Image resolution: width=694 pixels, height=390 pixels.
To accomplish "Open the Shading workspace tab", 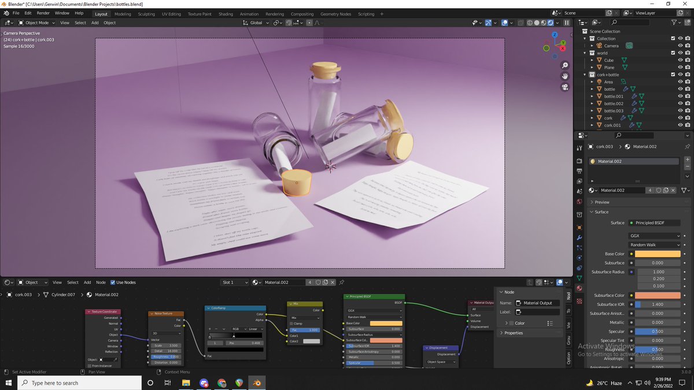I will point(226,14).
